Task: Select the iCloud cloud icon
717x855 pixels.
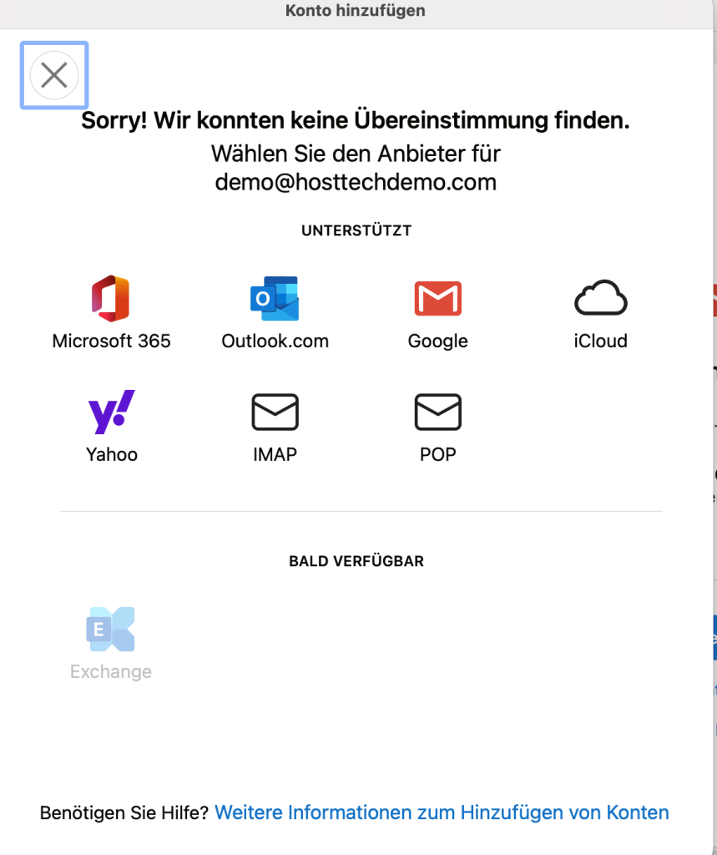Action: click(x=600, y=298)
